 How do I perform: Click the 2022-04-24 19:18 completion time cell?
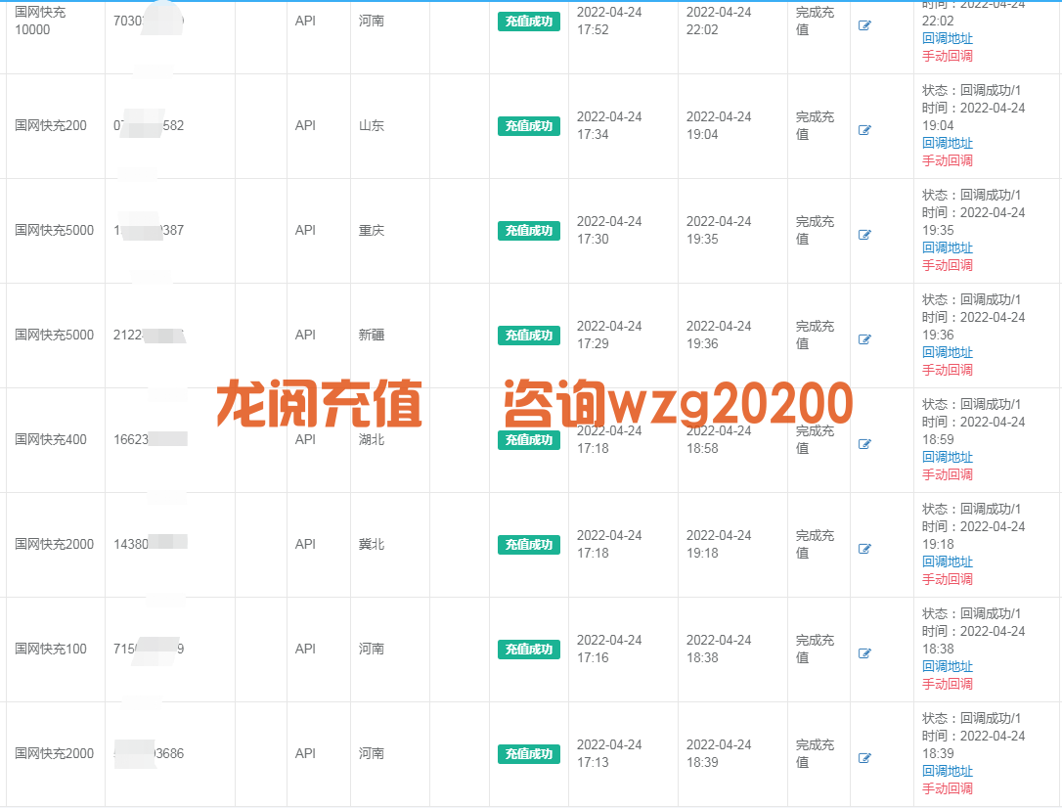tap(719, 544)
